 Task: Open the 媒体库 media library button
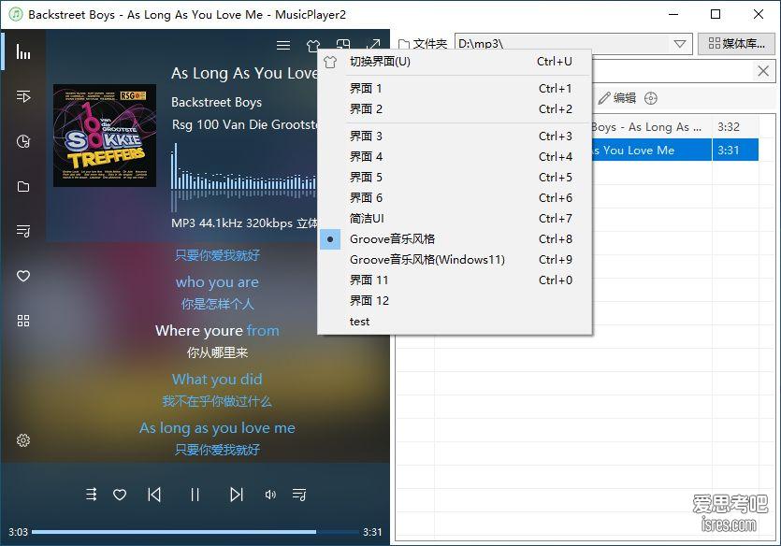(x=736, y=44)
